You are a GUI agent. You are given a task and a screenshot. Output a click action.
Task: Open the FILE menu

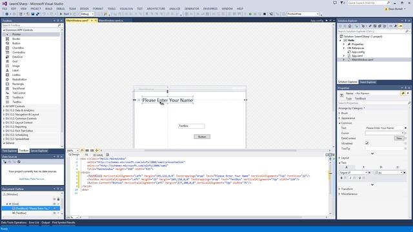coord(5,8)
